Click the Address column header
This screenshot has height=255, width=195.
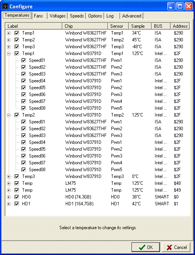coord(180,26)
